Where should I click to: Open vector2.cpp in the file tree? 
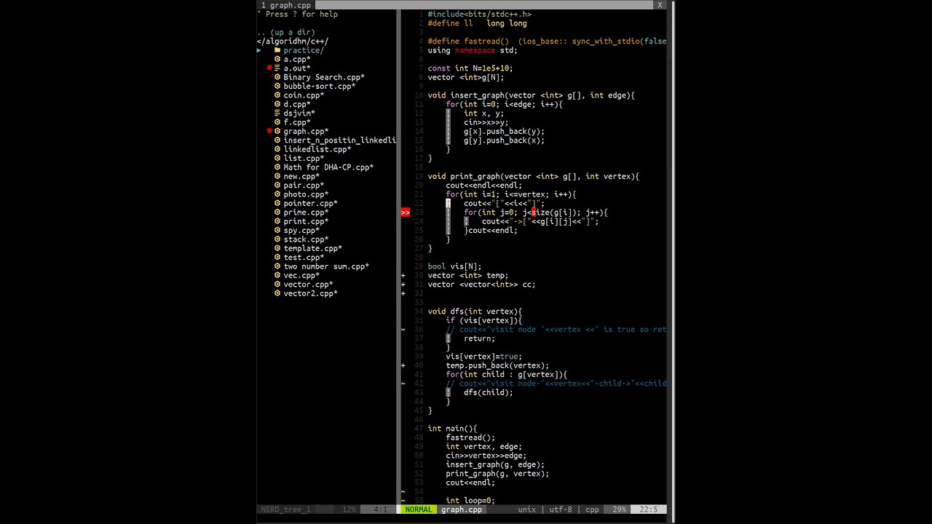point(310,293)
